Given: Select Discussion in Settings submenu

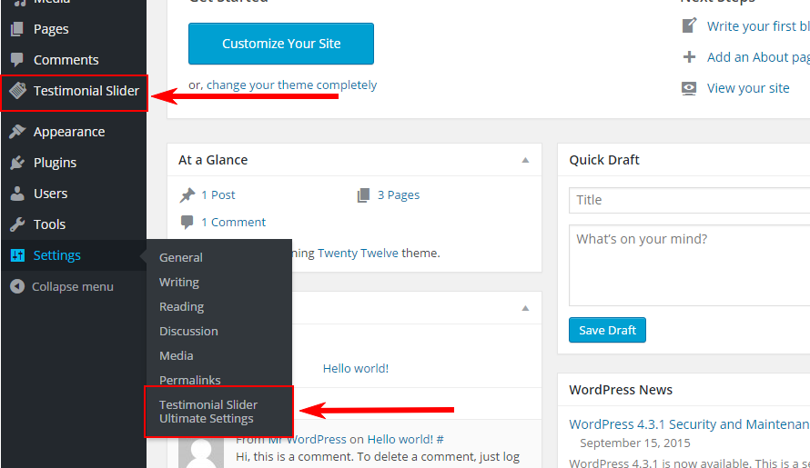Looking at the screenshot, I should pyautogui.click(x=188, y=332).
